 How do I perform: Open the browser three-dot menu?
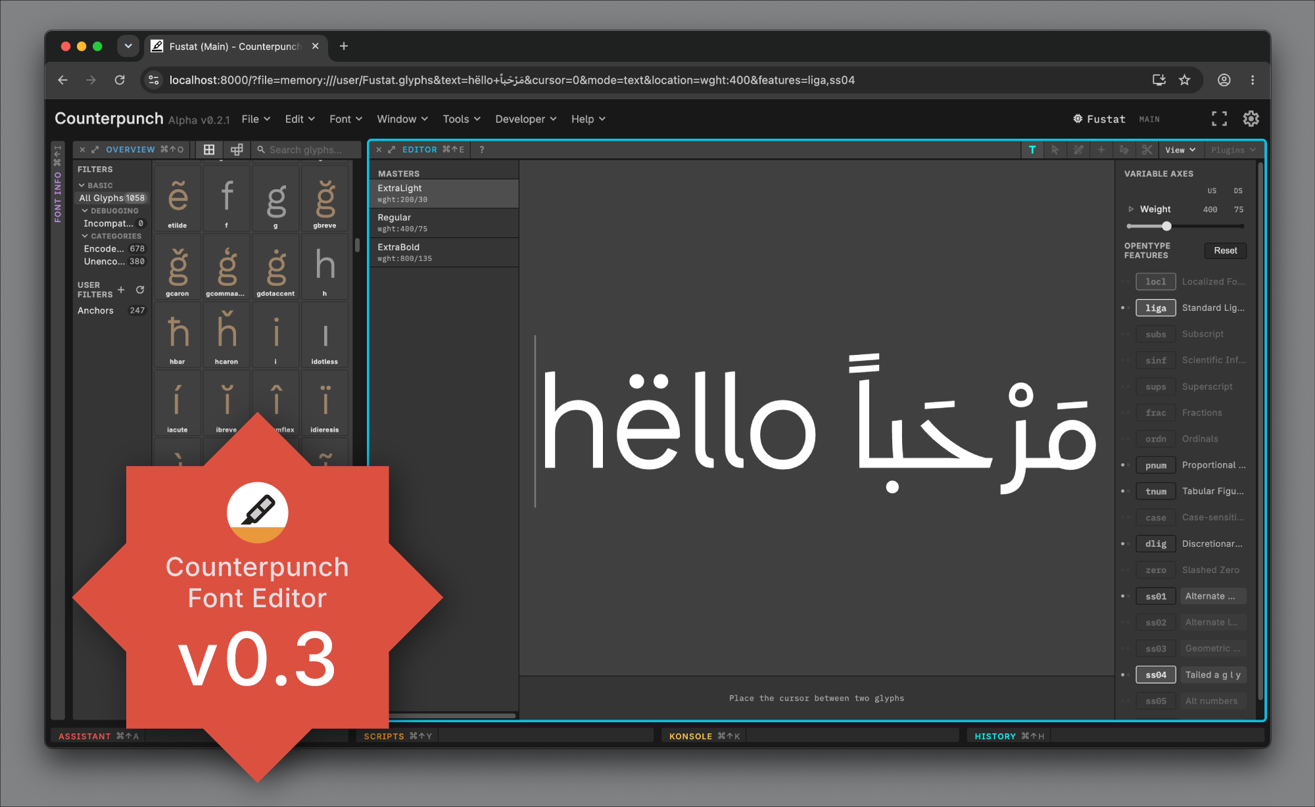point(1253,80)
